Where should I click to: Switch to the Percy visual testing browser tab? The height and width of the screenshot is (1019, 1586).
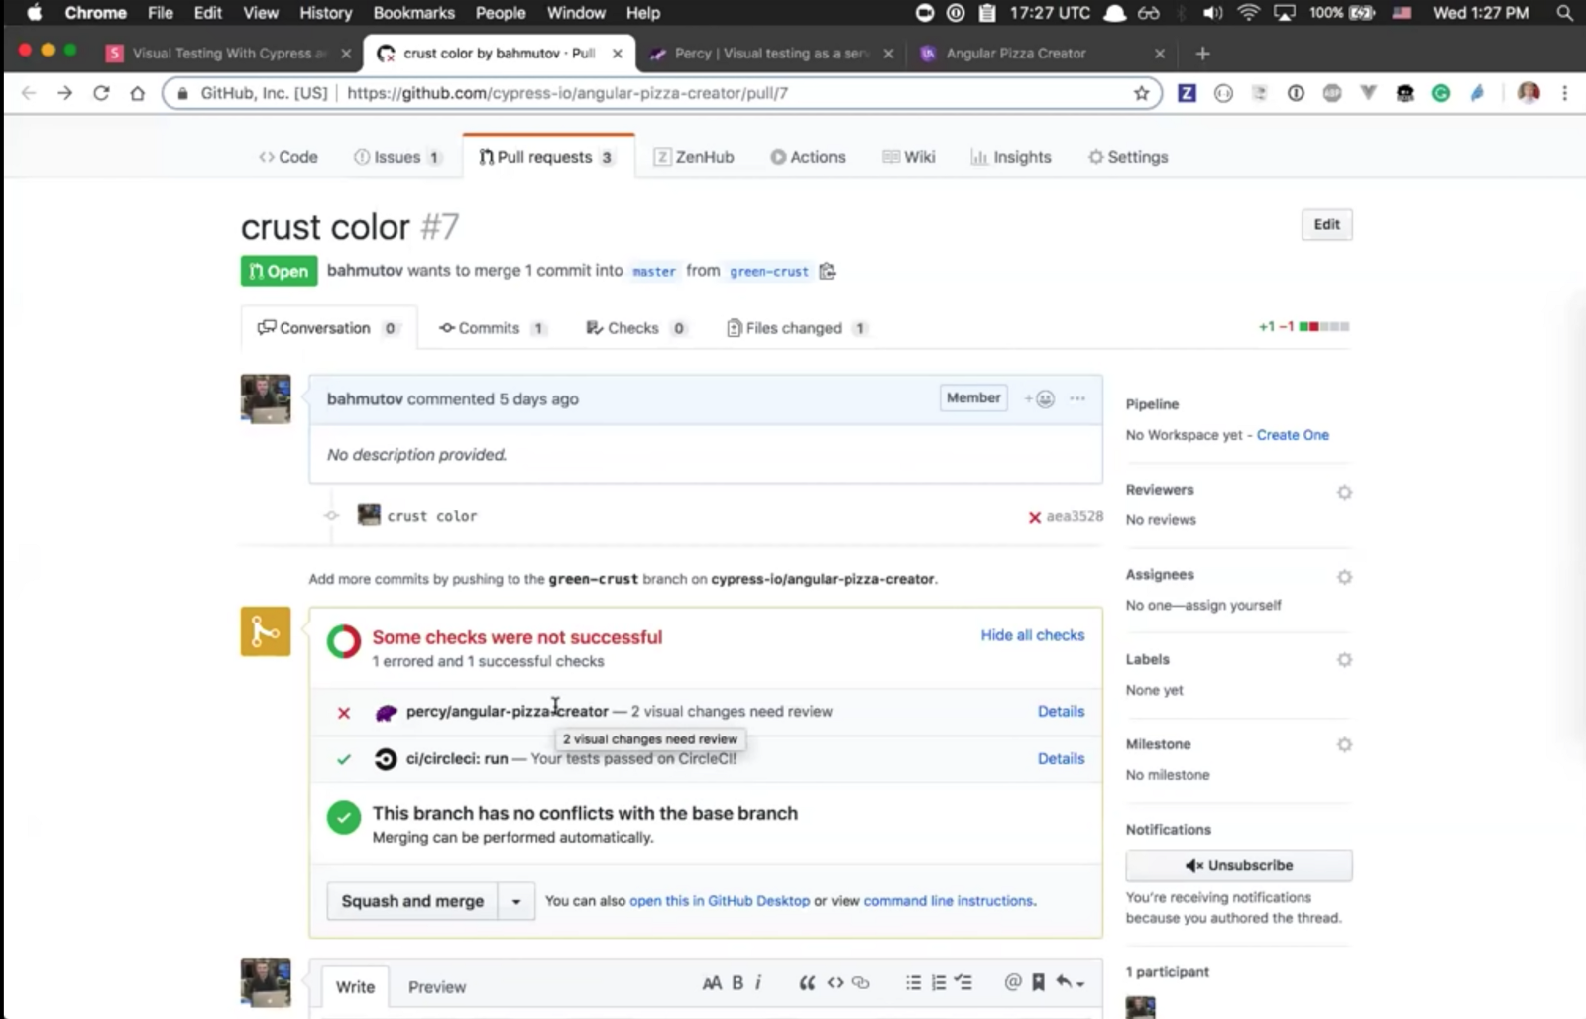[770, 54]
